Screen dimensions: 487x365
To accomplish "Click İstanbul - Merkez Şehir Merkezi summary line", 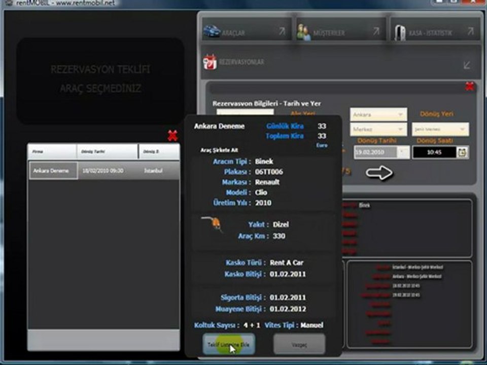I will (418, 267).
